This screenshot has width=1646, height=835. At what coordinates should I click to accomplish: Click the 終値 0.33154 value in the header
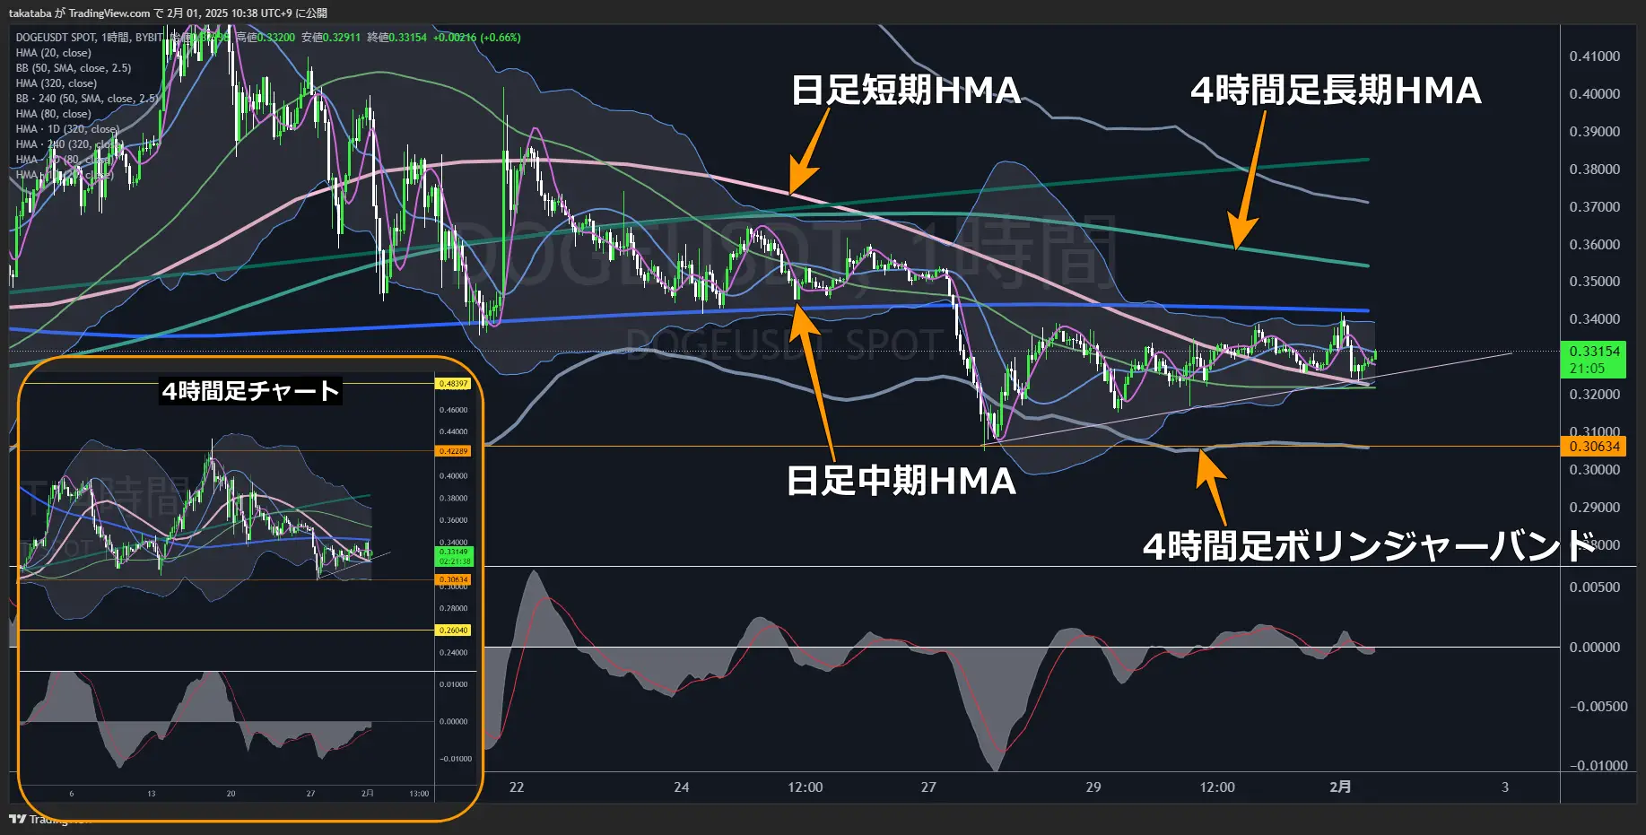397,38
